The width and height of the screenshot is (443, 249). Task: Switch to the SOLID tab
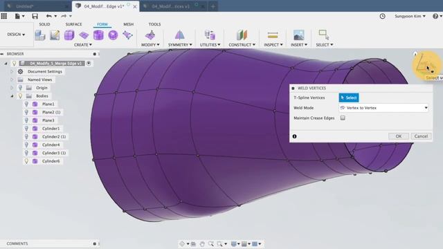[44, 24]
